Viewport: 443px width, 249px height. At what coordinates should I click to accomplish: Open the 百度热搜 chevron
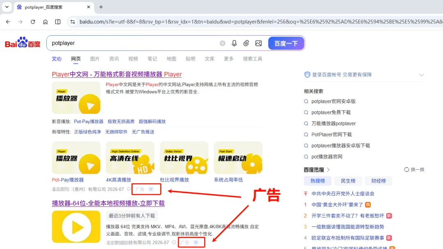(328, 170)
